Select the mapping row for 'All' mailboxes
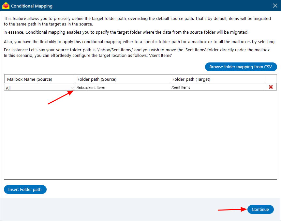Screen dimensions: 281x221 click(140, 87)
